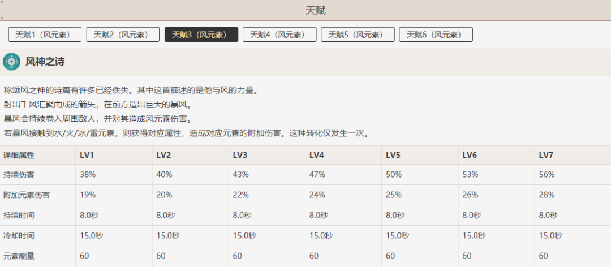The image size is (611, 267).
Task: Open the 天赋4（风元素）tab
Action: 279,35
